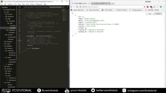The width and height of the screenshot is (166, 93).
Task: Open the Apache Web Server bookmark
Action: pos(77,10)
